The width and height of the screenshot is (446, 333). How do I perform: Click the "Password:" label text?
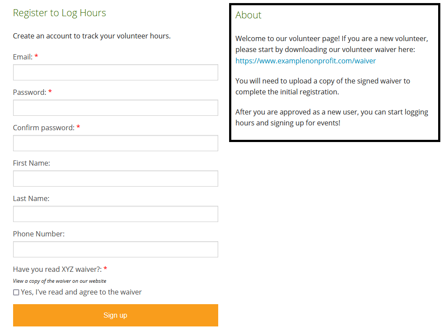(x=29, y=92)
